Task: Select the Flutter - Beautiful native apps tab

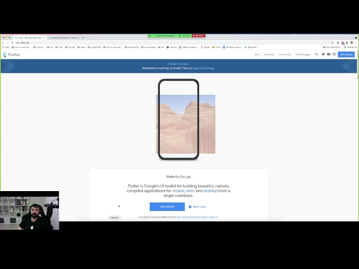Action: (30, 38)
